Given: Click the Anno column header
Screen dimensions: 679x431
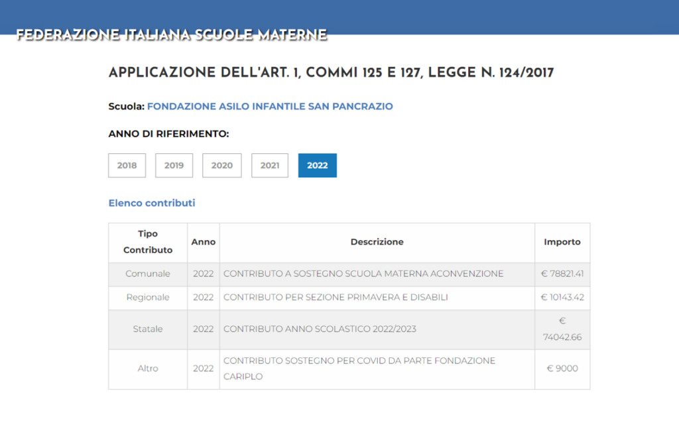Looking at the screenshot, I should [x=204, y=242].
